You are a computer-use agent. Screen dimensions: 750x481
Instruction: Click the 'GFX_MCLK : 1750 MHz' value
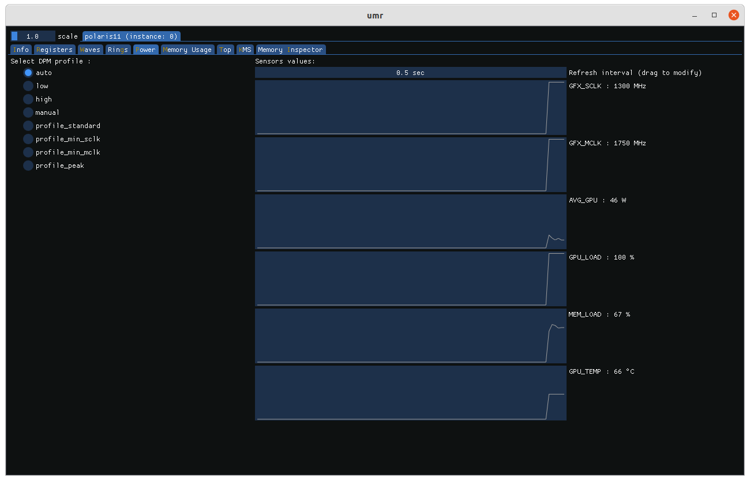tap(607, 143)
